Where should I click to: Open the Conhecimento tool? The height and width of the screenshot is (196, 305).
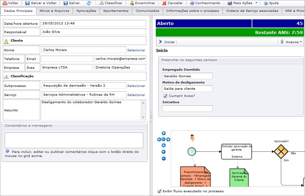point(205,3)
